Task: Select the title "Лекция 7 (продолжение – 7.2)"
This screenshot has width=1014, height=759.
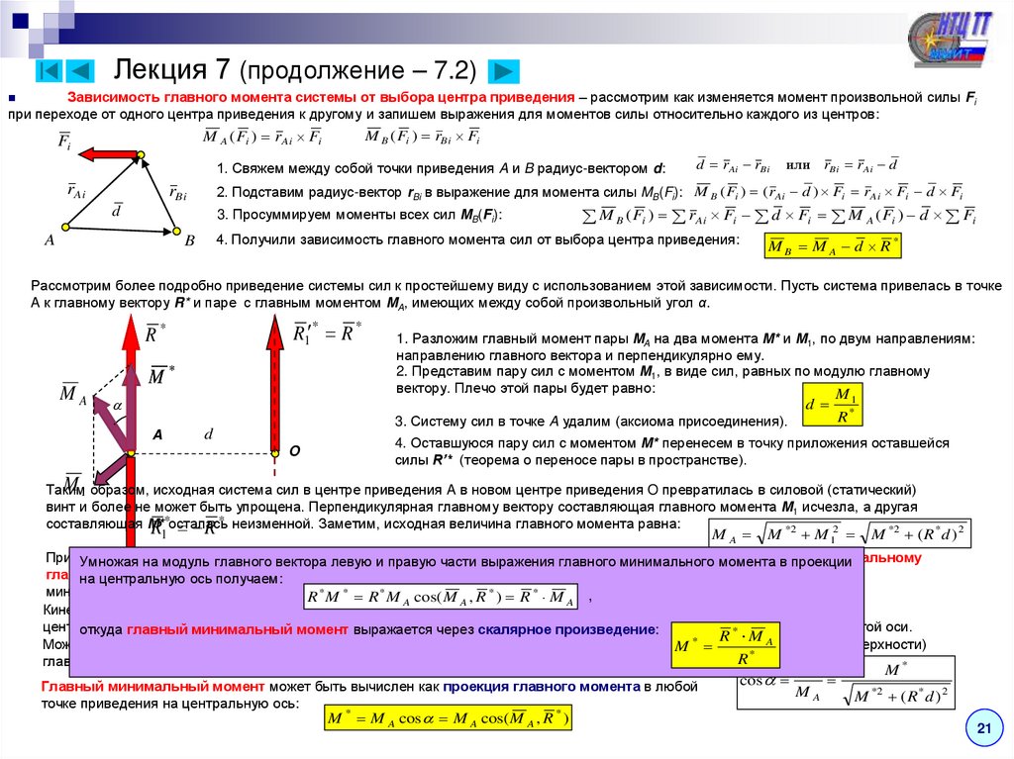Action: tap(295, 70)
